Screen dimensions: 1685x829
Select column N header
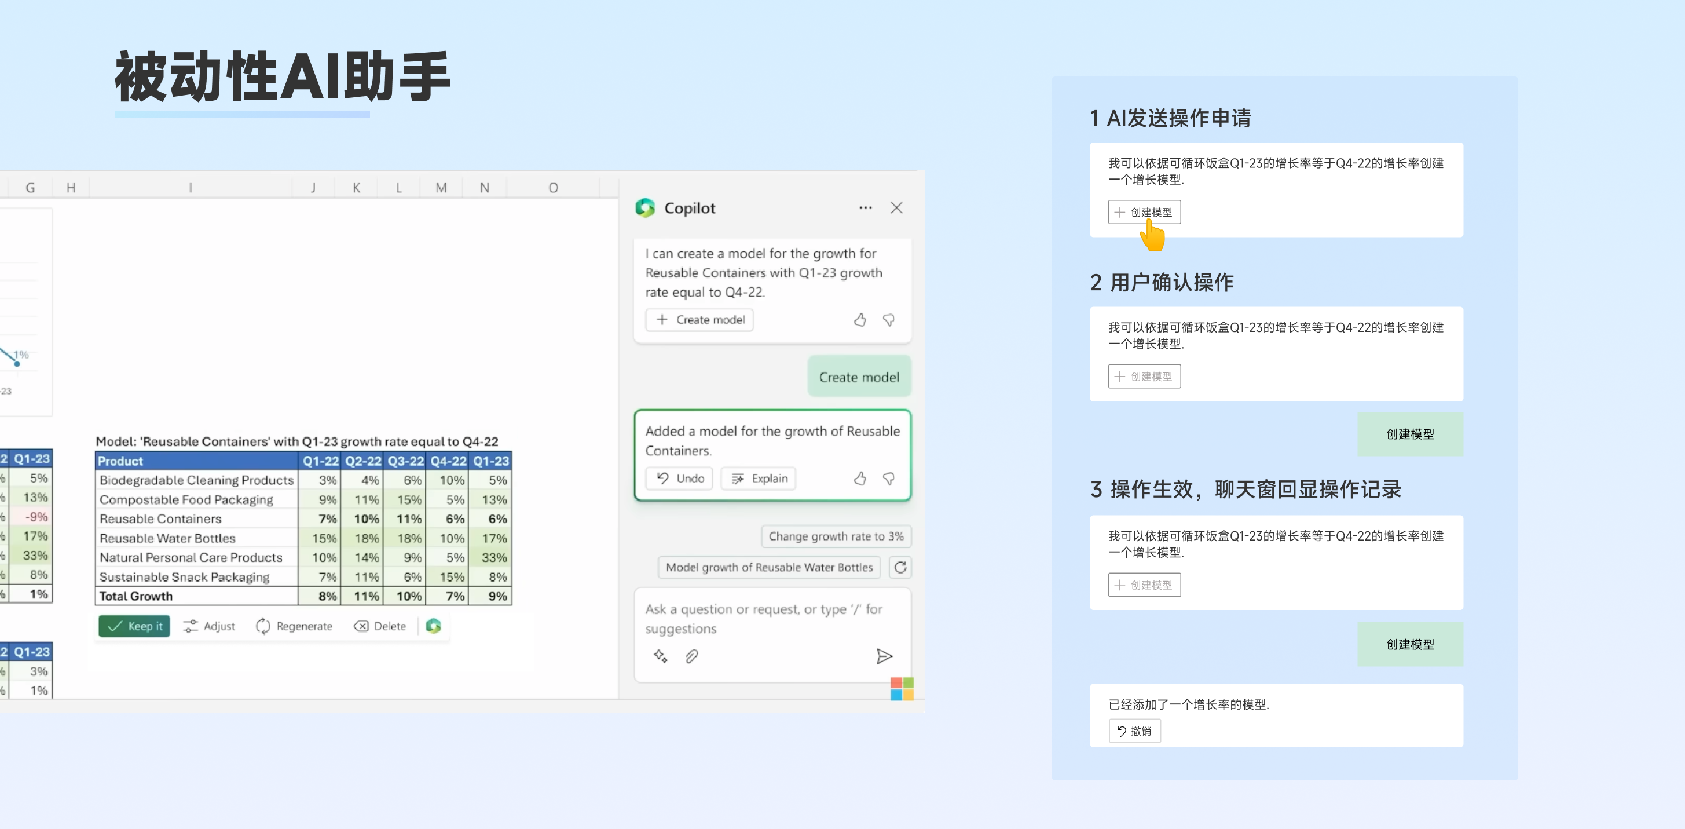click(484, 188)
